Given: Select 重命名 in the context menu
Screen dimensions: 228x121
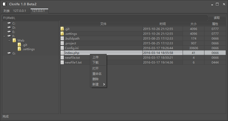Looking at the screenshot, I should [x=97, y=74].
